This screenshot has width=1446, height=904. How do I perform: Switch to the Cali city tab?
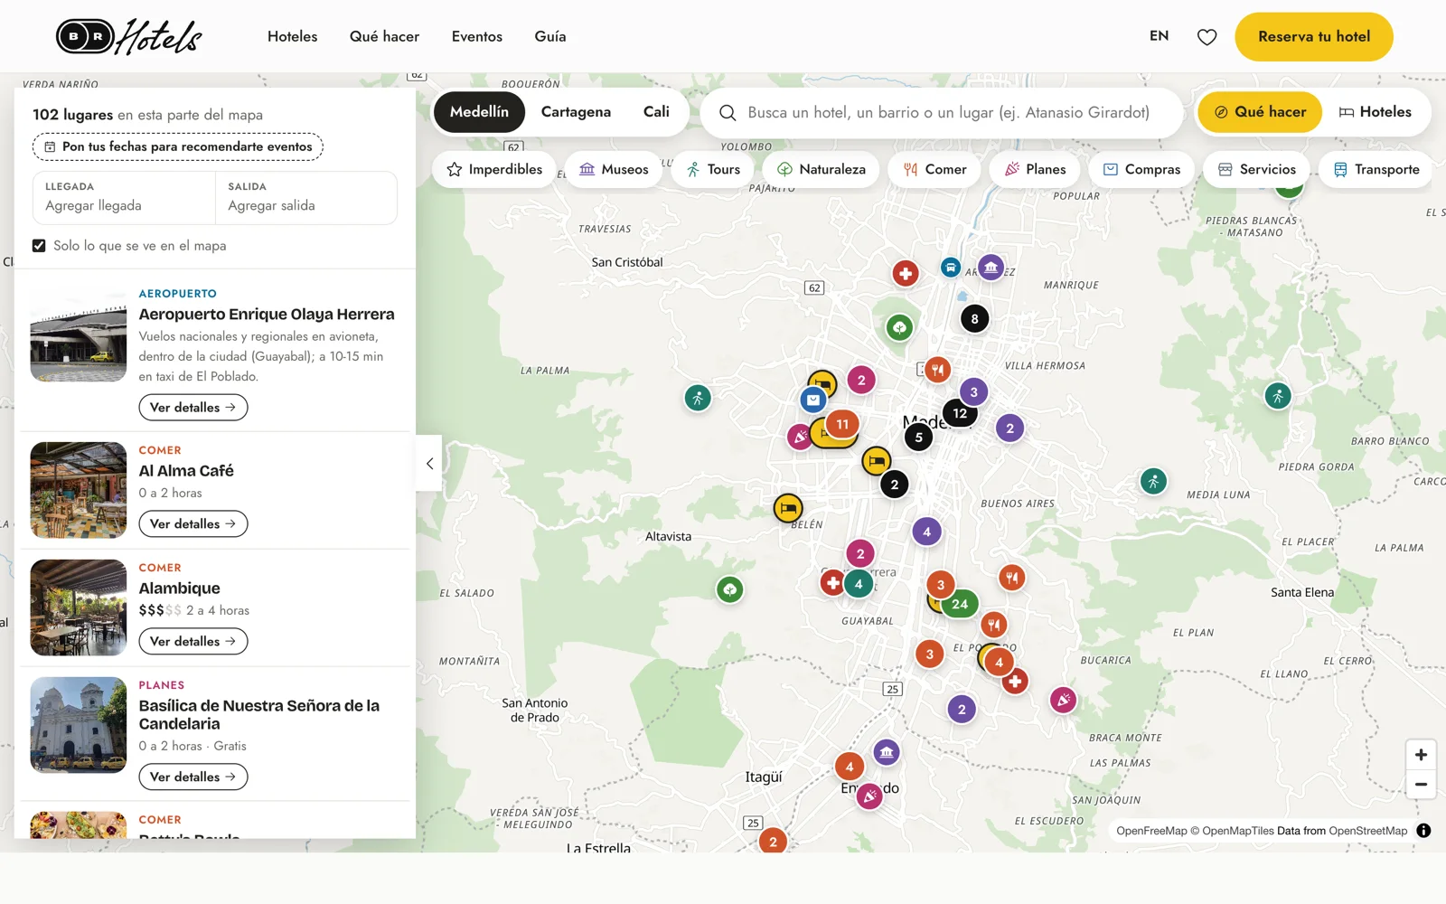point(656,112)
